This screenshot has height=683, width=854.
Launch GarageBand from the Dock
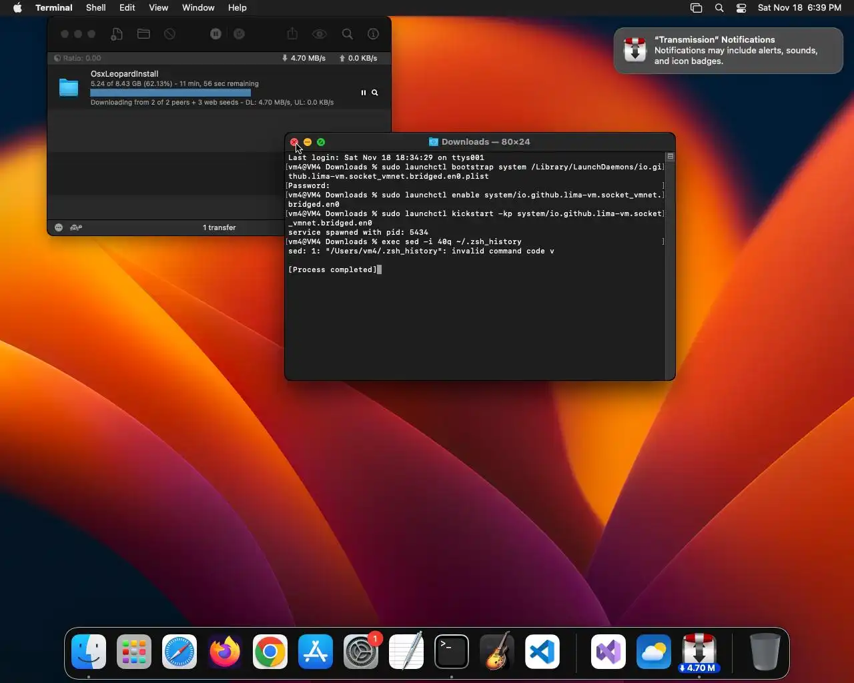pos(497,652)
